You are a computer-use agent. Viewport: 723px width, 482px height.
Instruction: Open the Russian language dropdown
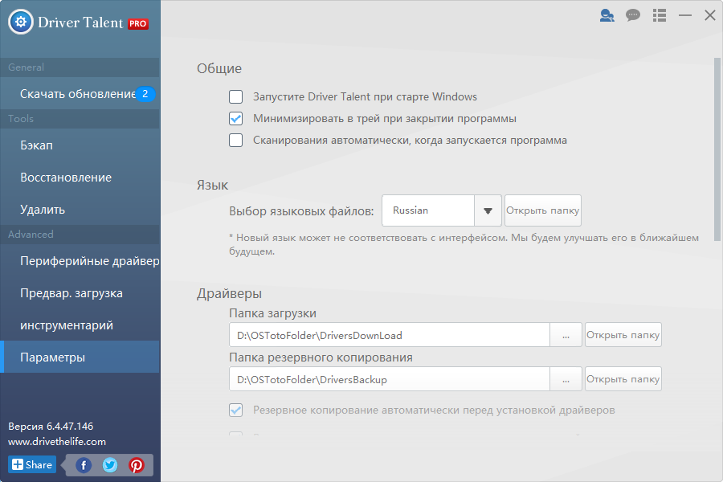tap(441, 210)
